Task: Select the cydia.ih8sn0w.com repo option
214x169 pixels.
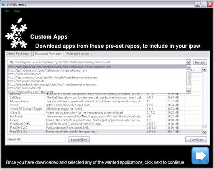Action: tap(97, 74)
